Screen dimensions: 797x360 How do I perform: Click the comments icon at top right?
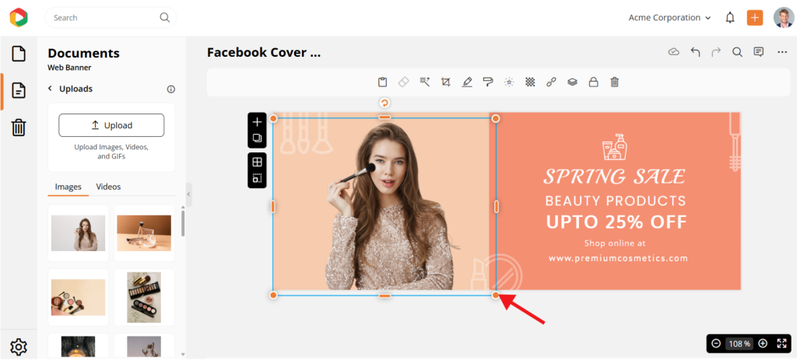(759, 52)
